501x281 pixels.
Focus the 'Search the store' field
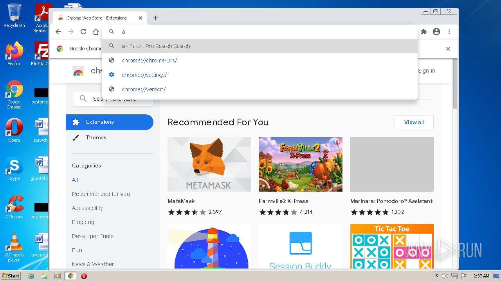click(113, 99)
